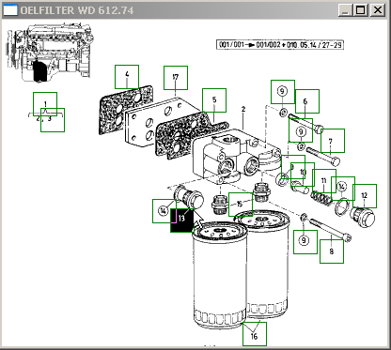The width and height of the screenshot is (391, 350).
Task: Select part 7 bolt callout box
Action: coord(333,141)
